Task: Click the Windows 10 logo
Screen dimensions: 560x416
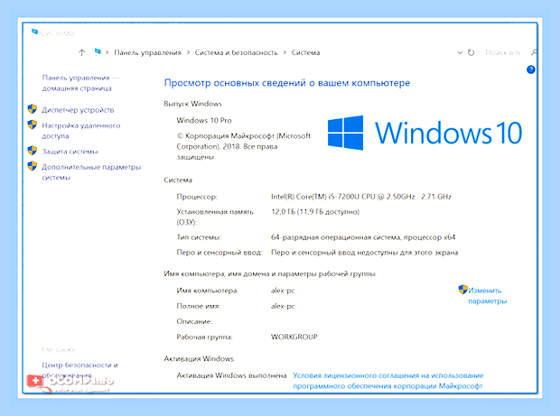Action: click(425, 133)
